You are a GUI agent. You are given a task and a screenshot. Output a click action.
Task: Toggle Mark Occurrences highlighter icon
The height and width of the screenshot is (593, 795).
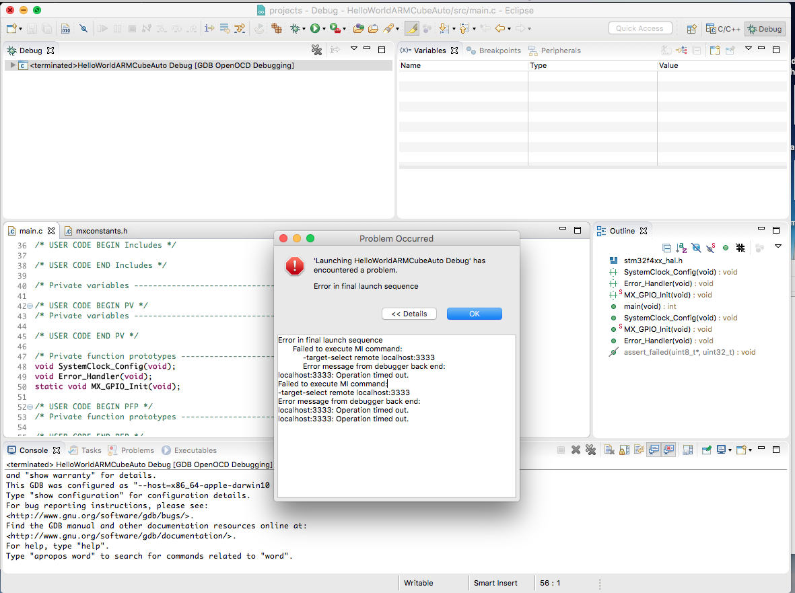412,28
